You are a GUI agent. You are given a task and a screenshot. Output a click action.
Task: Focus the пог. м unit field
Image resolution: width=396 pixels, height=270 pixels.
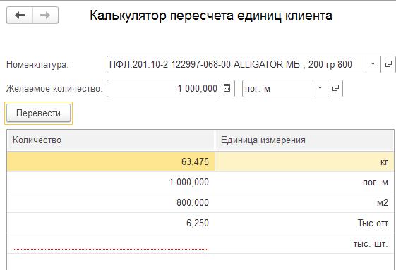click(277, 88)
